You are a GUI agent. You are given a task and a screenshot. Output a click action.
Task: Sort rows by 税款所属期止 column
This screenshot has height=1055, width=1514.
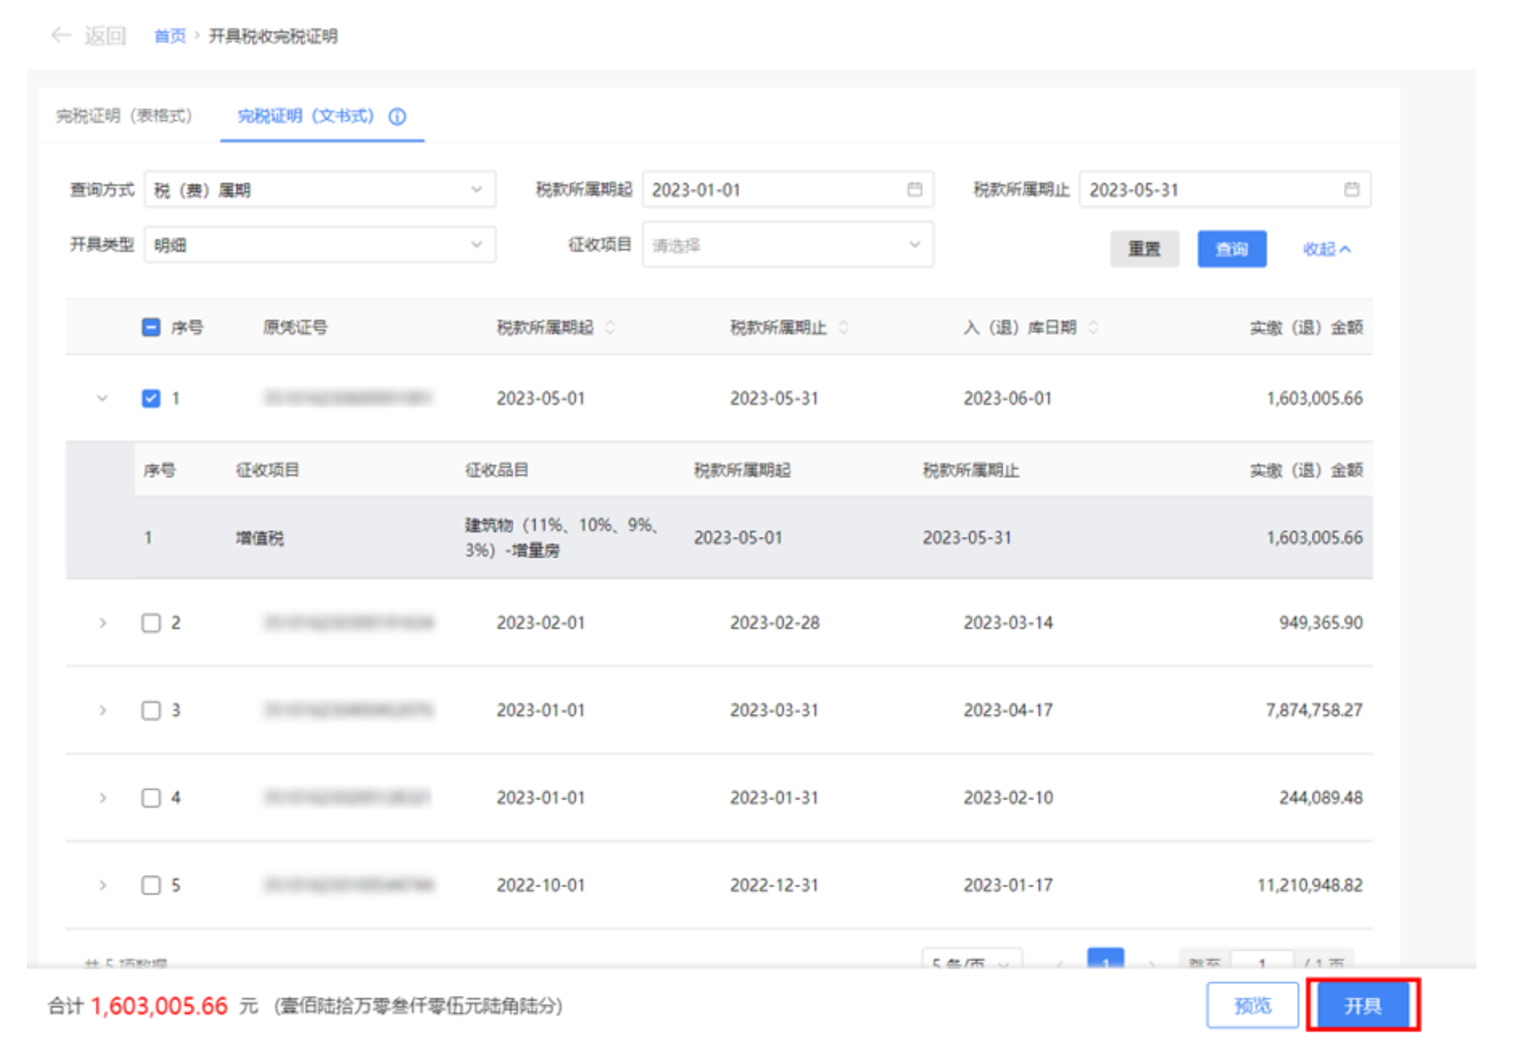pos(842,328)
